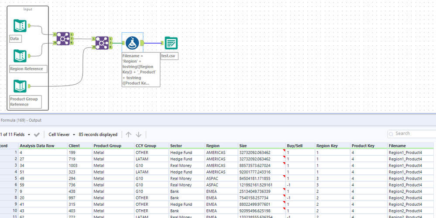Image resolution: width=436 pixels, height=218 pixels.
Task: Select the Region Reference input tool
Action: point(20,56)
